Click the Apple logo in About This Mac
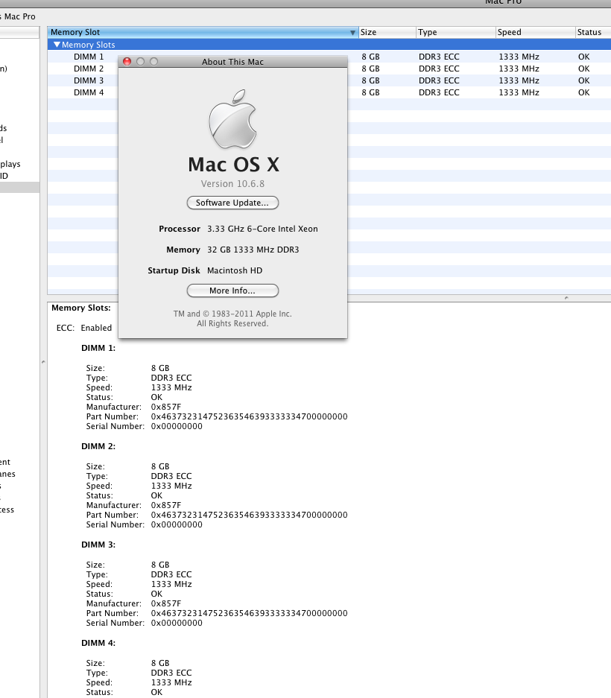Screen dimensions: 611x698 click(x=232, y=118)
